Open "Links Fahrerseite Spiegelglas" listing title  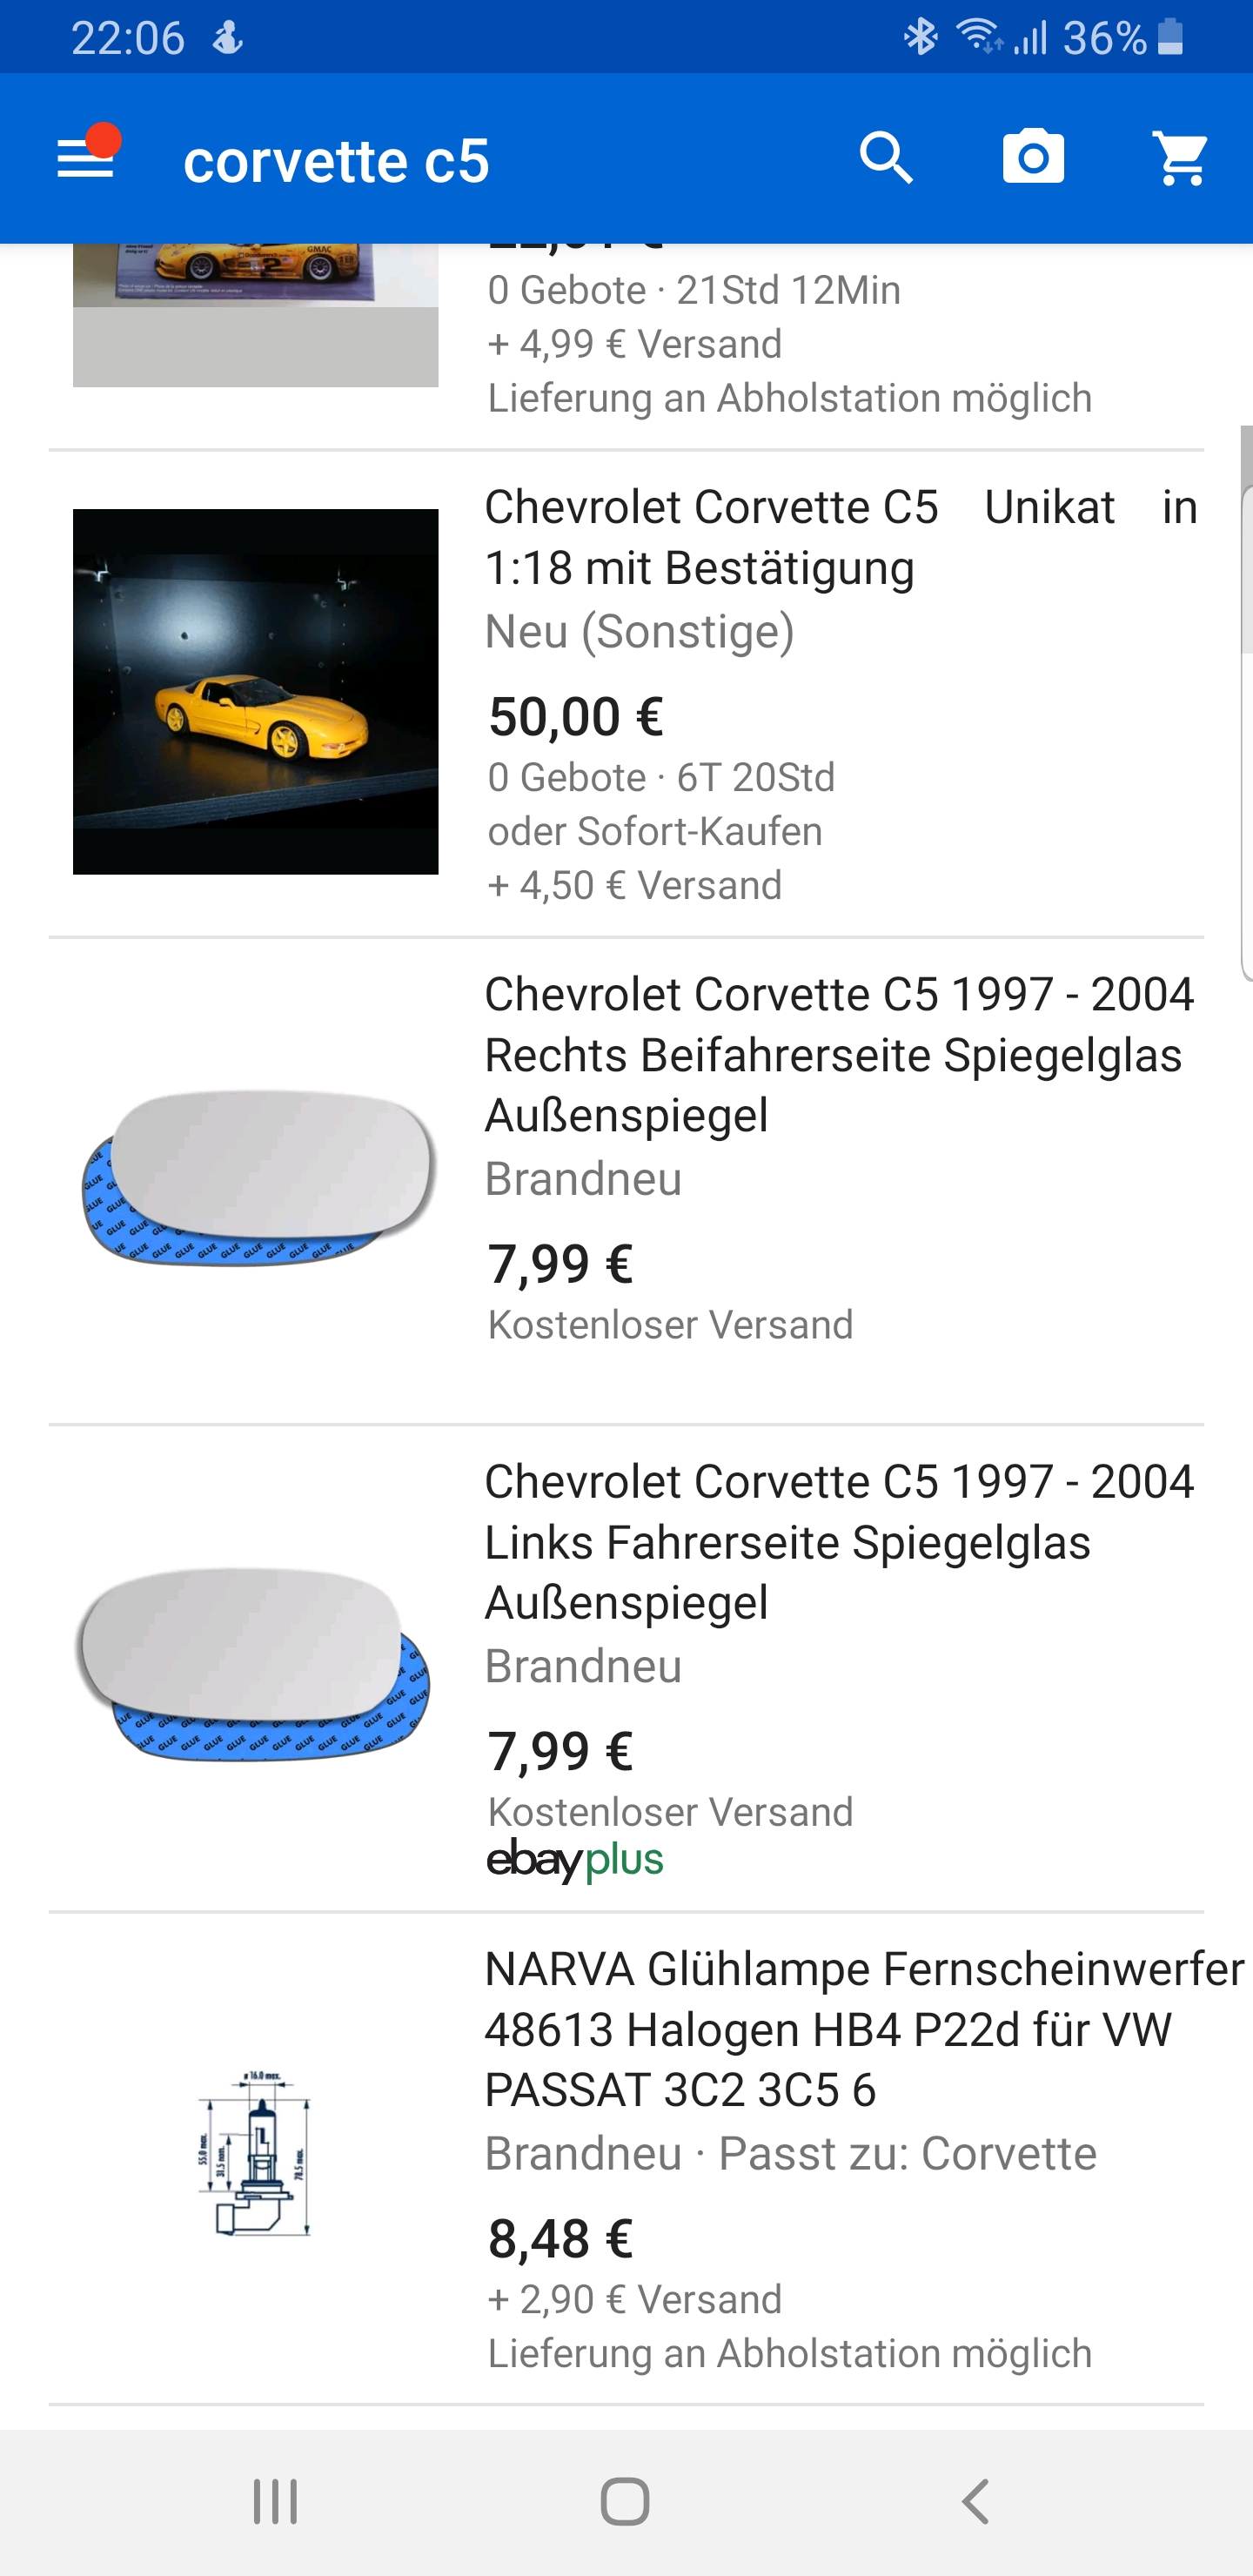pyautogui.click(x=838, y=1541)
